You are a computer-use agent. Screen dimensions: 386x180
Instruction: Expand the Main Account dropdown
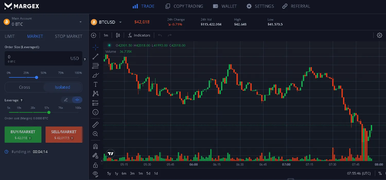81,22
